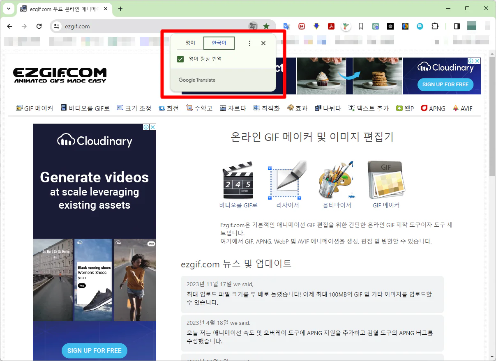496x361 pixels.
Task: Click the ad info icon on left Cloudinary ad
Action: pos(146,127)
